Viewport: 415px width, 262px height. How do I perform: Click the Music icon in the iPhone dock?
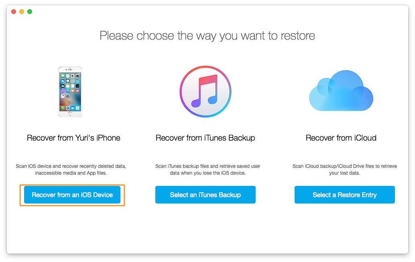pyautogui.click(x=77, y=108)
